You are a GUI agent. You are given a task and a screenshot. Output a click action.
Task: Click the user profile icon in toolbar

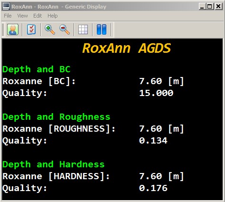tap(13, 29)
